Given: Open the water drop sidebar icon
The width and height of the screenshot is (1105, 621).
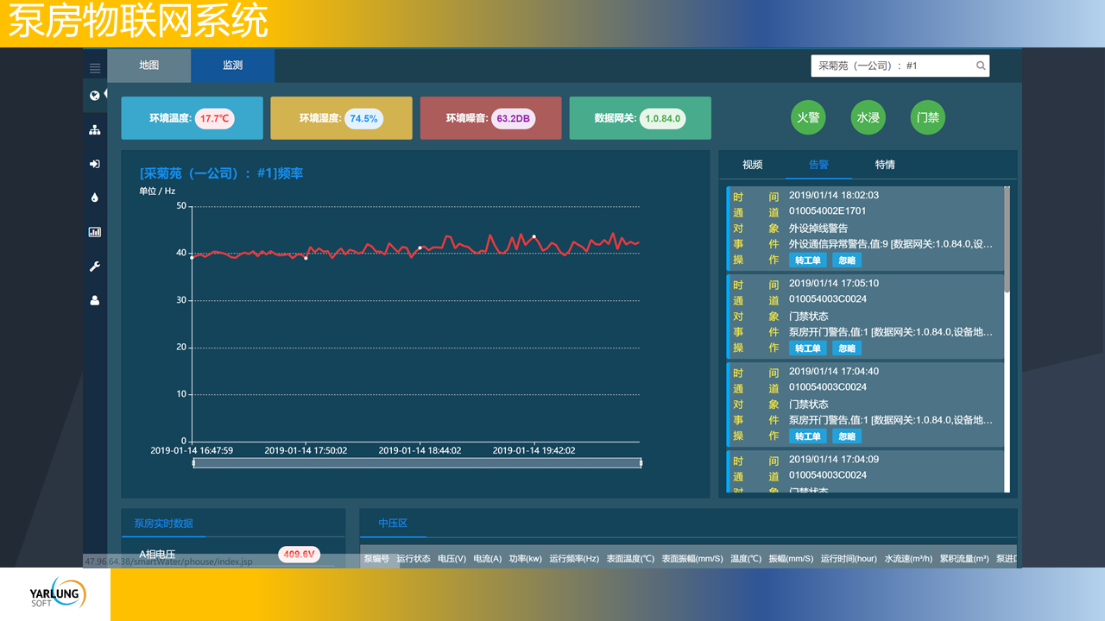Looking at the screenshot, I should coord(95,198).
